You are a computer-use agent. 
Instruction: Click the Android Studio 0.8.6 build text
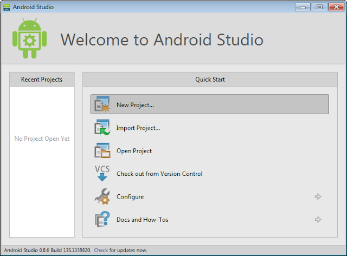pyautogui.click(x=47, y=250)
